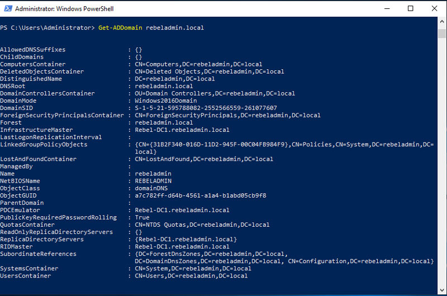Click the CN=NTDS Quotas value
This screenshot has height=296, width=447.
tap(202, 225)
